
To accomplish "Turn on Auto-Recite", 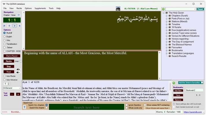I will coord(4,76).
